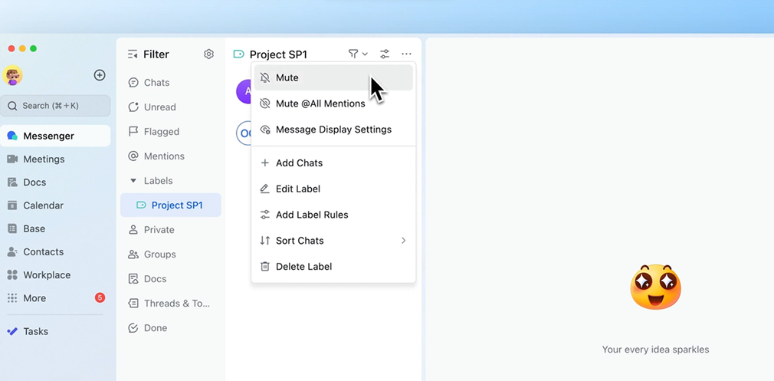Open label settings sliders icon in header
774x381 pixels.
pyautogui.click(x=385, y=54)
